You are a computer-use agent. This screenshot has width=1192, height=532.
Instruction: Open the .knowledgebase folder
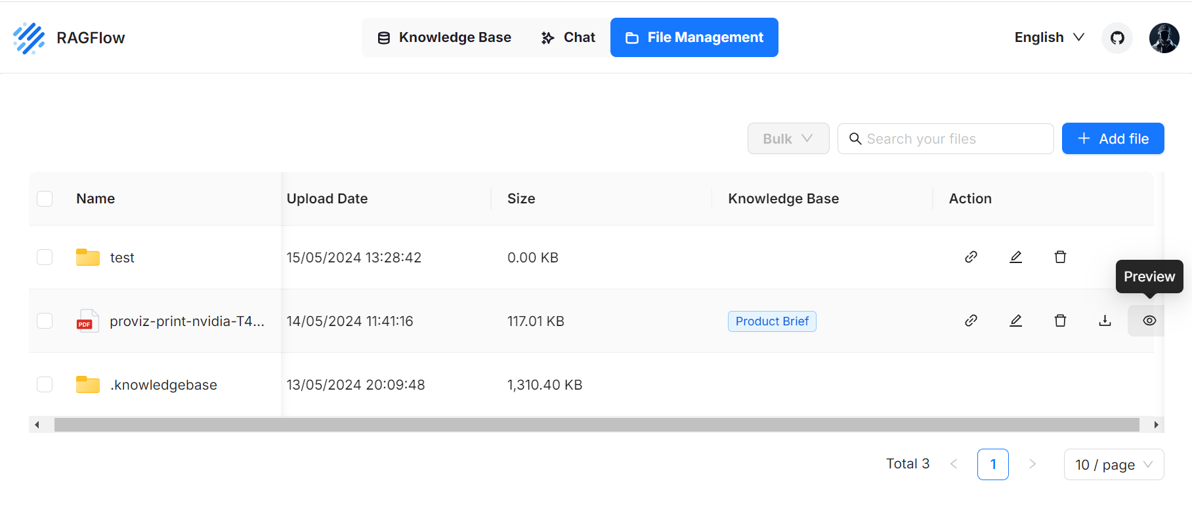click(x=163, y=385)
